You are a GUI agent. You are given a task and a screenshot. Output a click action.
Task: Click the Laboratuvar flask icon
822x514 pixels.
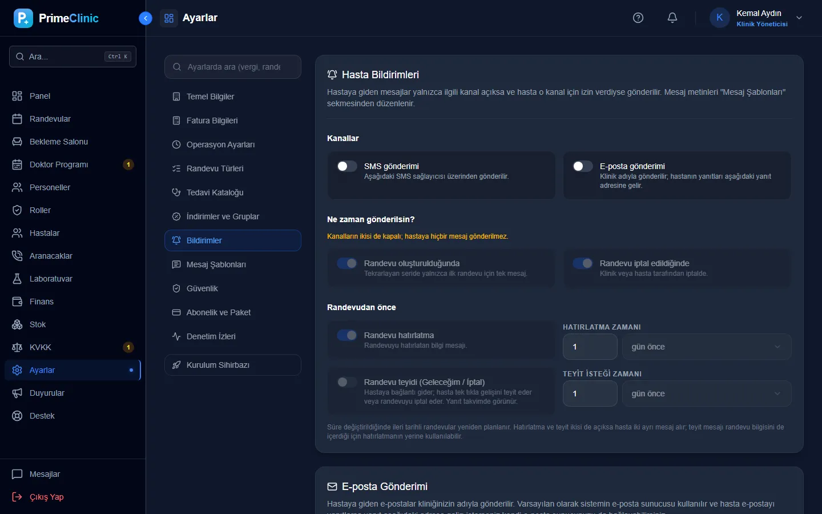click(x=17, y=279)
